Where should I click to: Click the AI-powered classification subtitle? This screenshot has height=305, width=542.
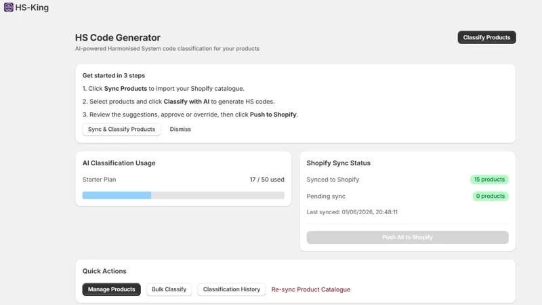167,49
